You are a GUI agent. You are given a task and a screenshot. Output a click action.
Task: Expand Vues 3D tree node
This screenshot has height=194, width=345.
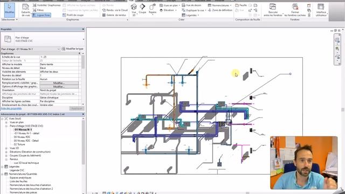tap(6, 148)
